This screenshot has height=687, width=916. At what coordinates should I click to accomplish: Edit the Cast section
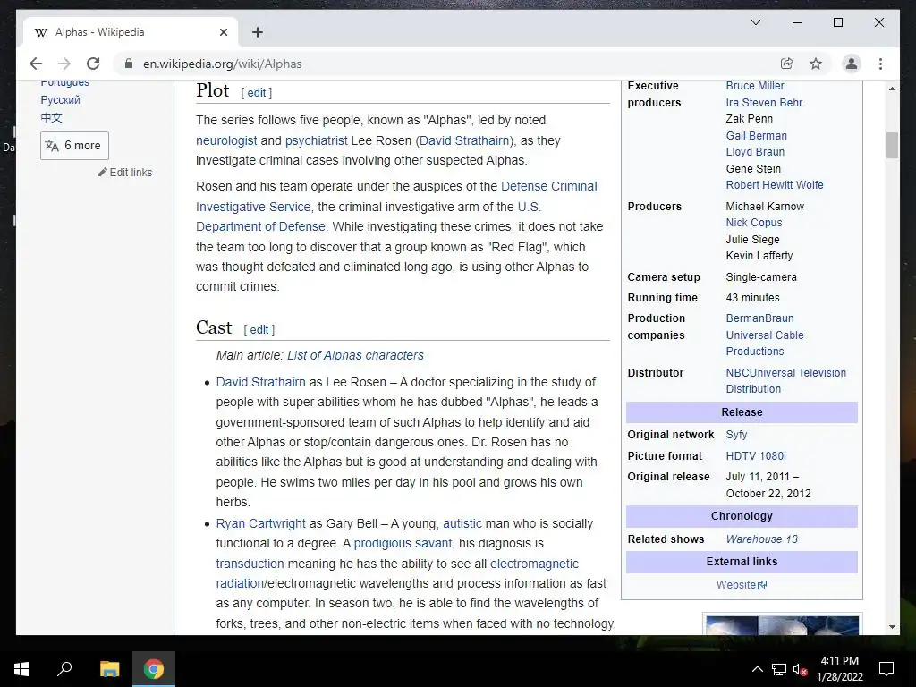point(259,329)
